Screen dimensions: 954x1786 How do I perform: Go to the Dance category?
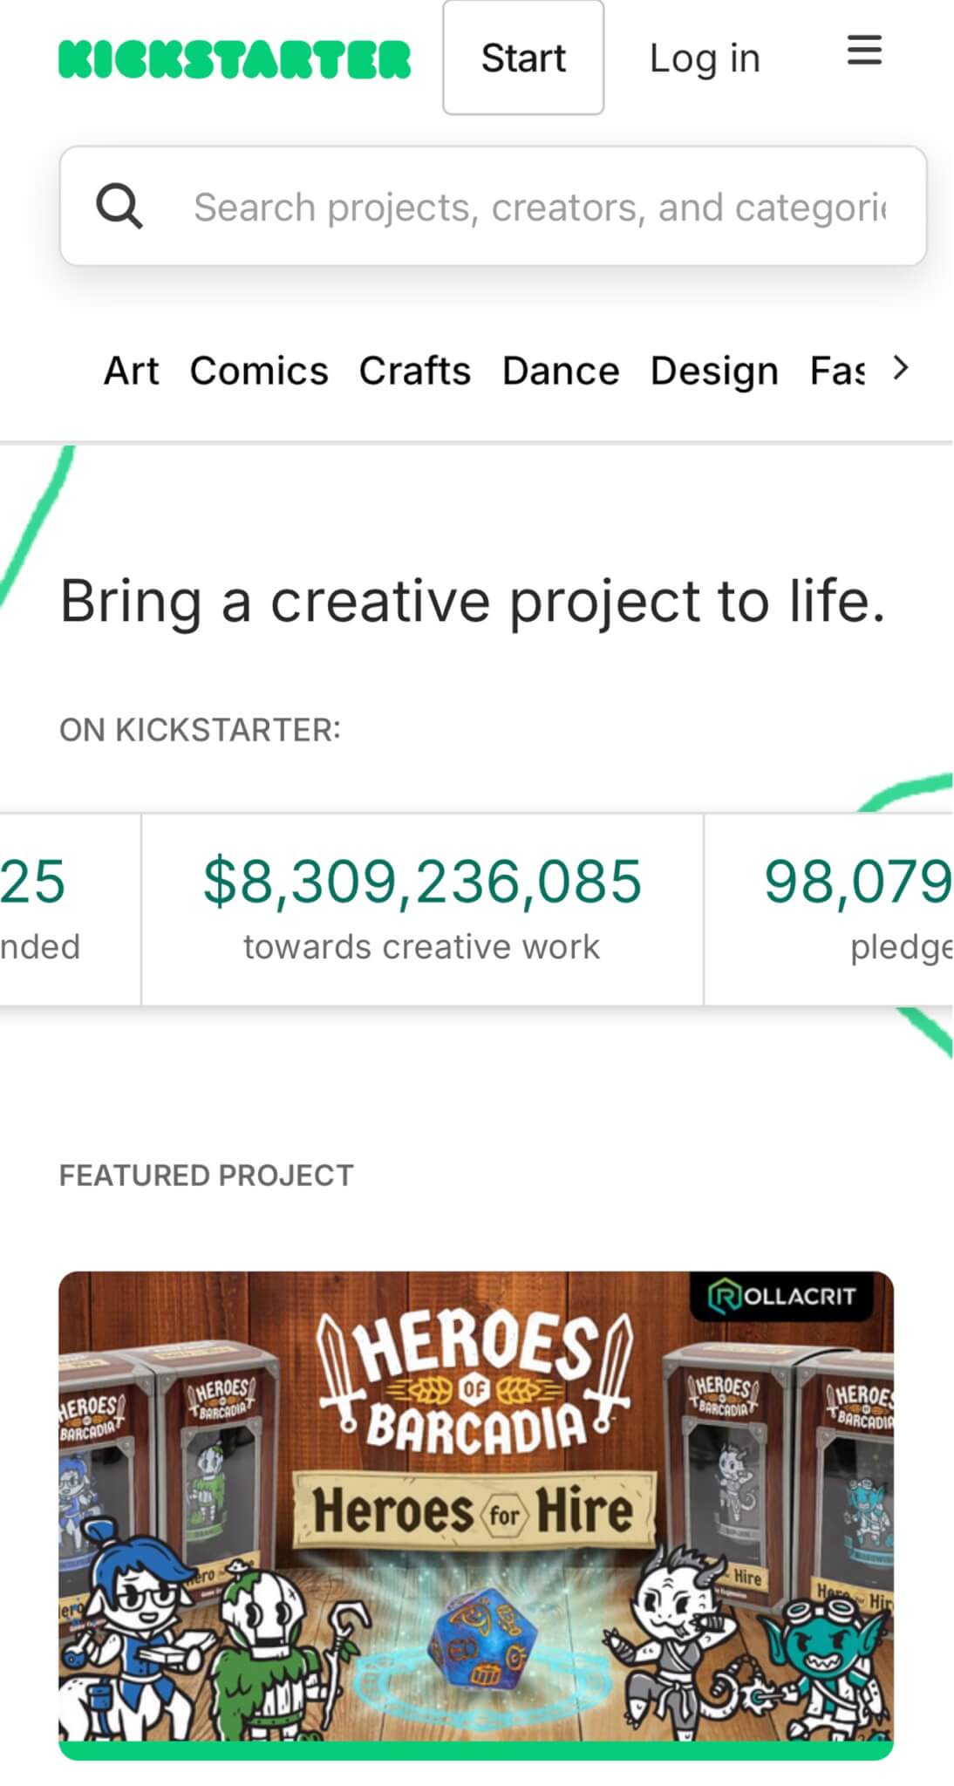click(561, 371)
